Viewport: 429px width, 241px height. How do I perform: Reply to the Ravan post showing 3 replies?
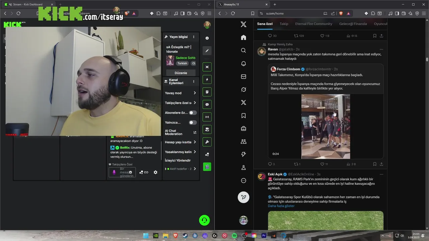(x=271, y=164)
